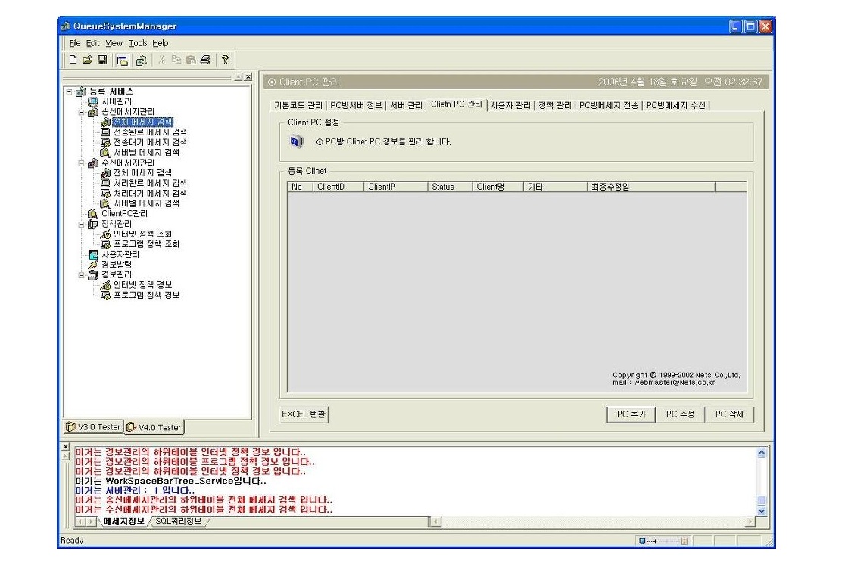Open the Tools menu
The width and height of the screenshot is (845, 567).
(x=137, y=43)
